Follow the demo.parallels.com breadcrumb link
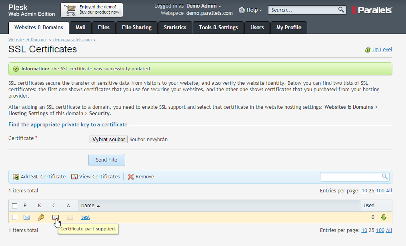Screen dimensions: 406x246 (72, 40)
